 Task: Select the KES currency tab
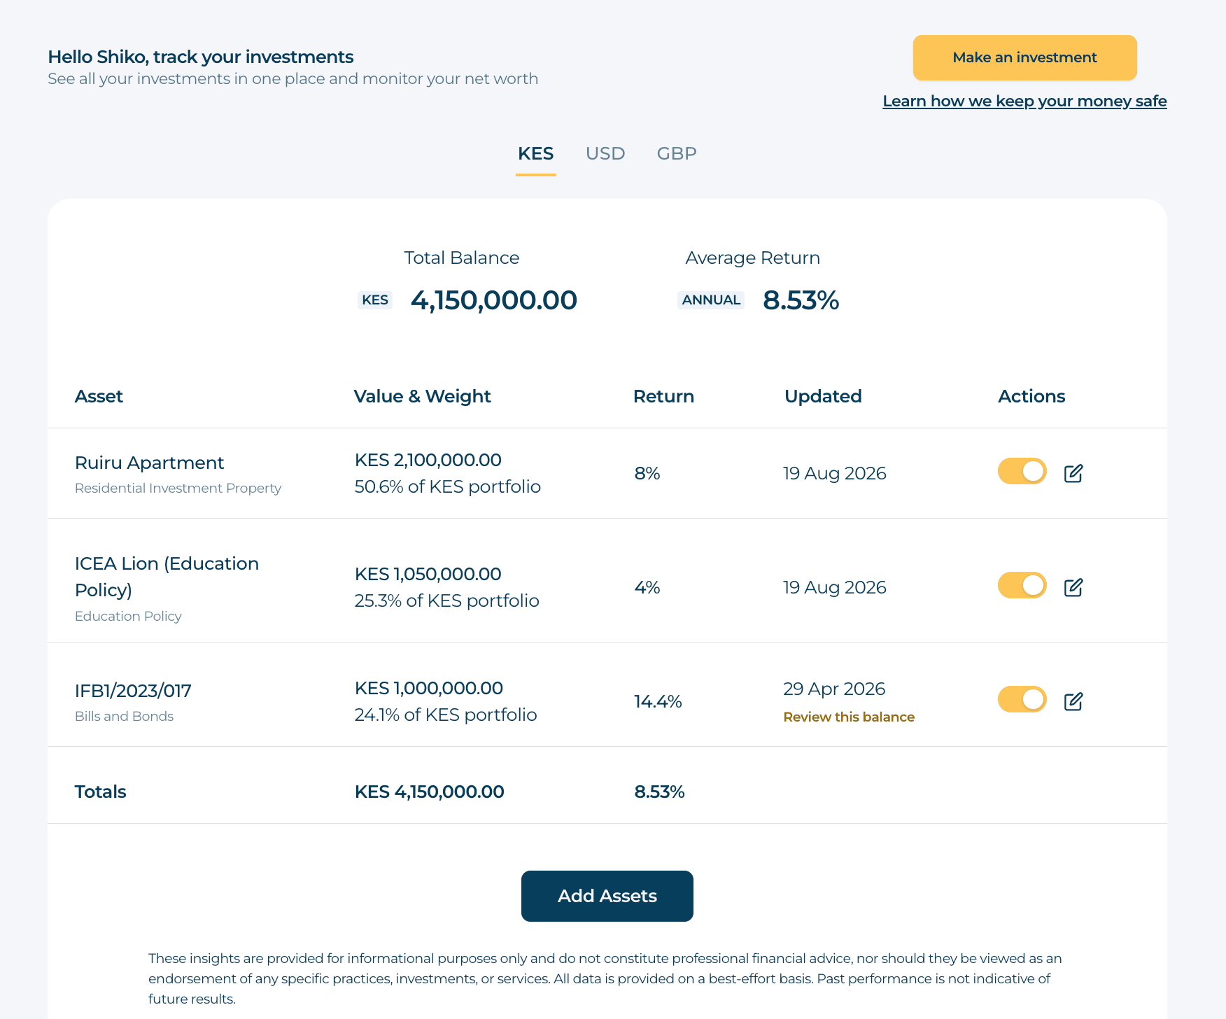[536, 154]
